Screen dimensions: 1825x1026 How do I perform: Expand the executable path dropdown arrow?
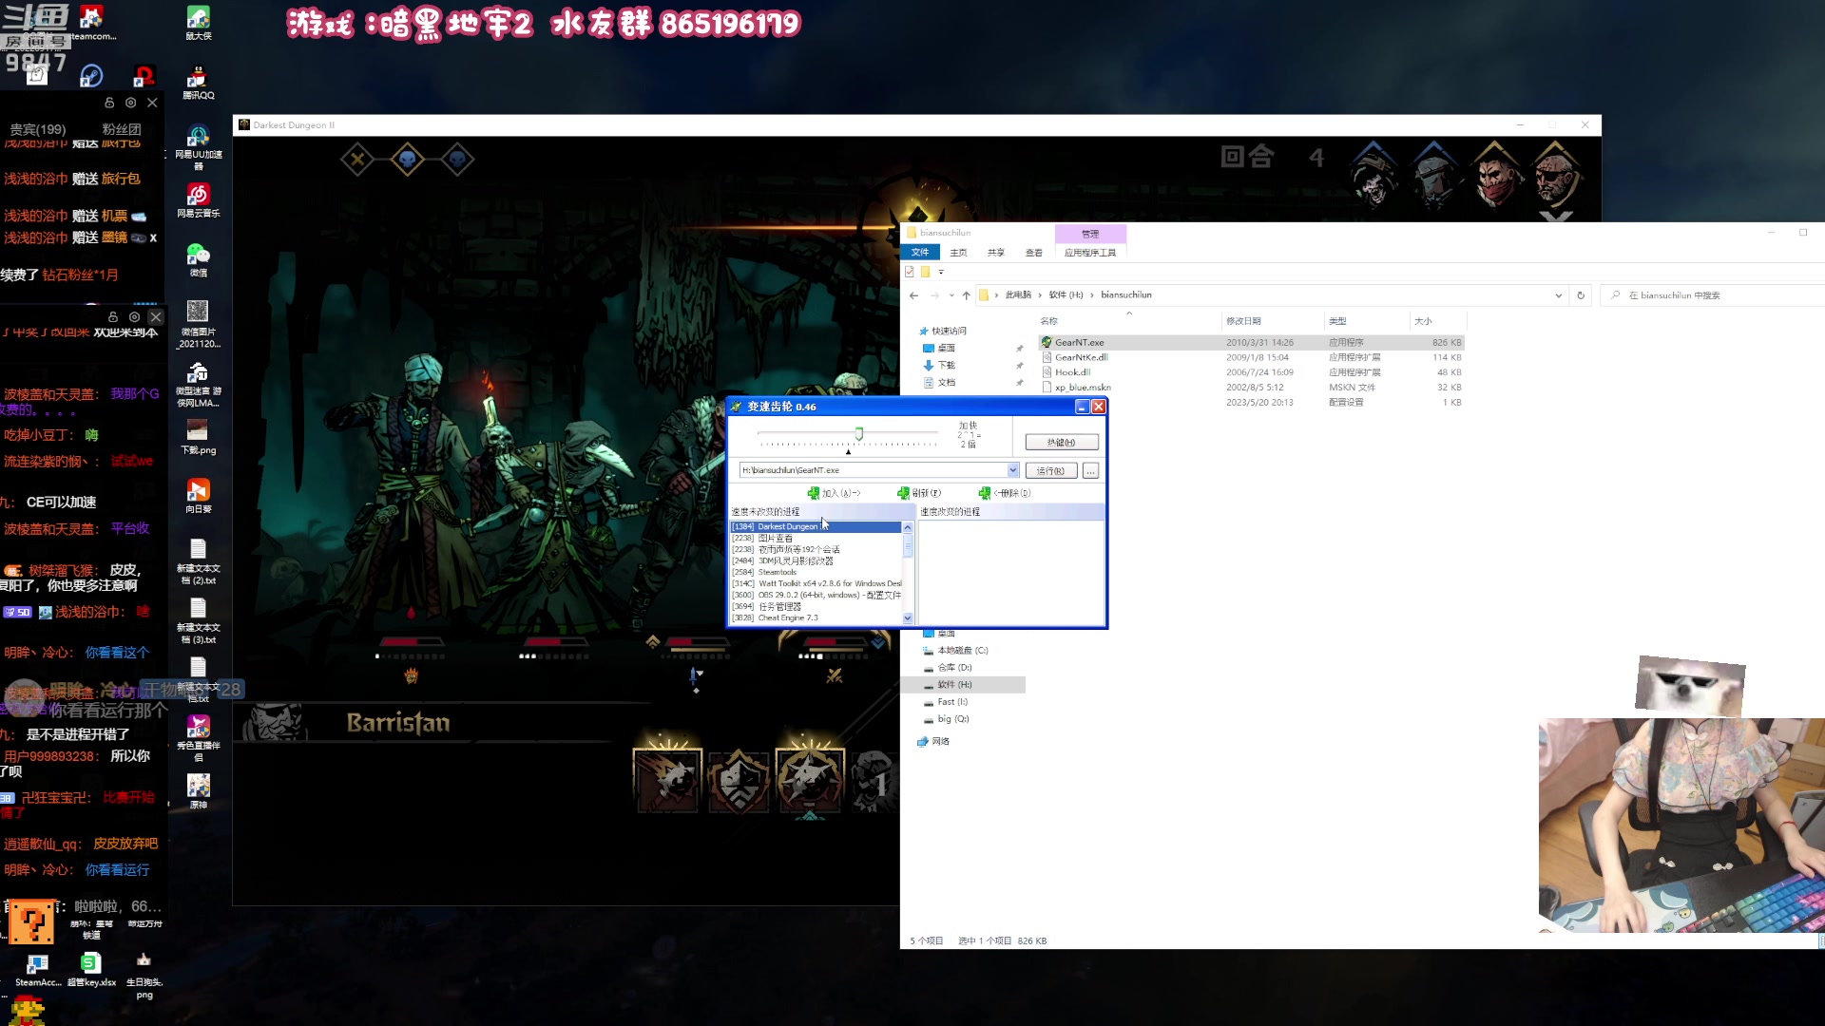tap(1012, 470)
